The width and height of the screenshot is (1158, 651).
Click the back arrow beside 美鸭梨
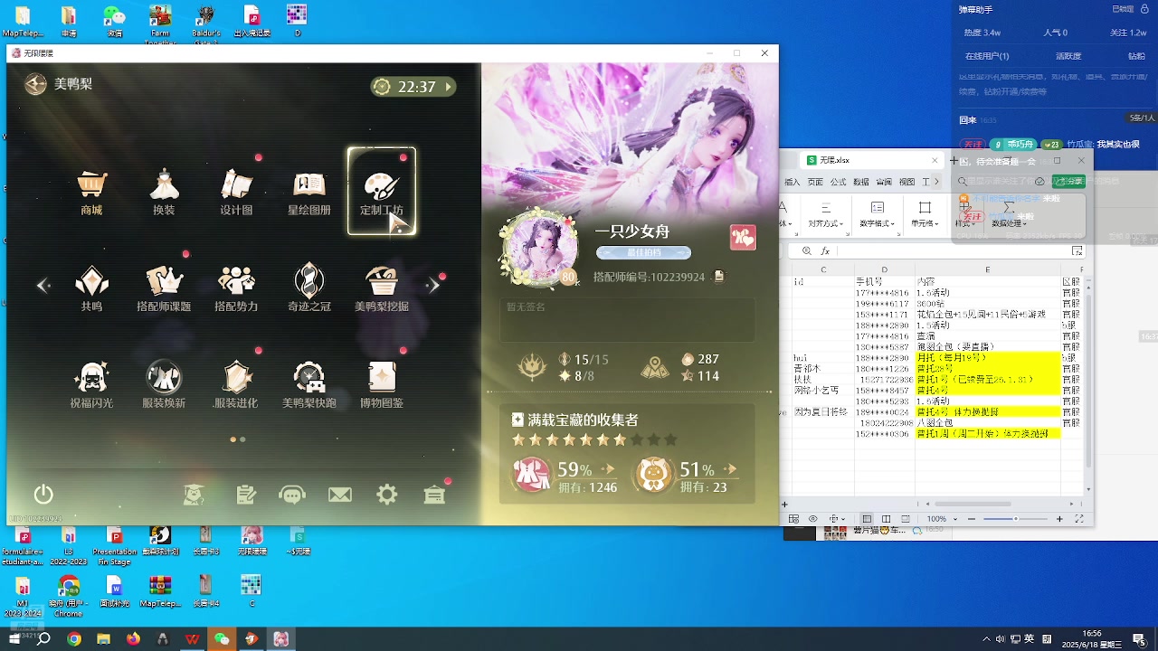[x=35, y=84]
